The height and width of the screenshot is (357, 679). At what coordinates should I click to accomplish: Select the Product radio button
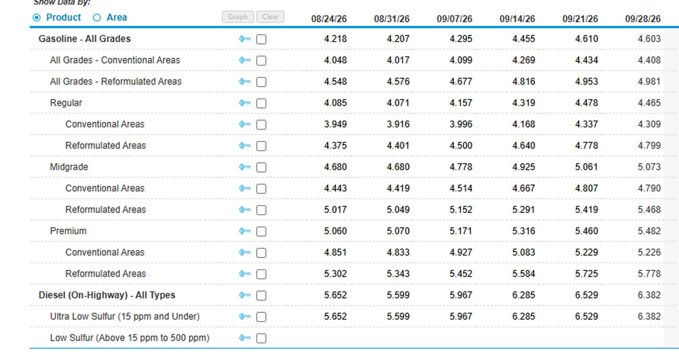coord(36,18)
